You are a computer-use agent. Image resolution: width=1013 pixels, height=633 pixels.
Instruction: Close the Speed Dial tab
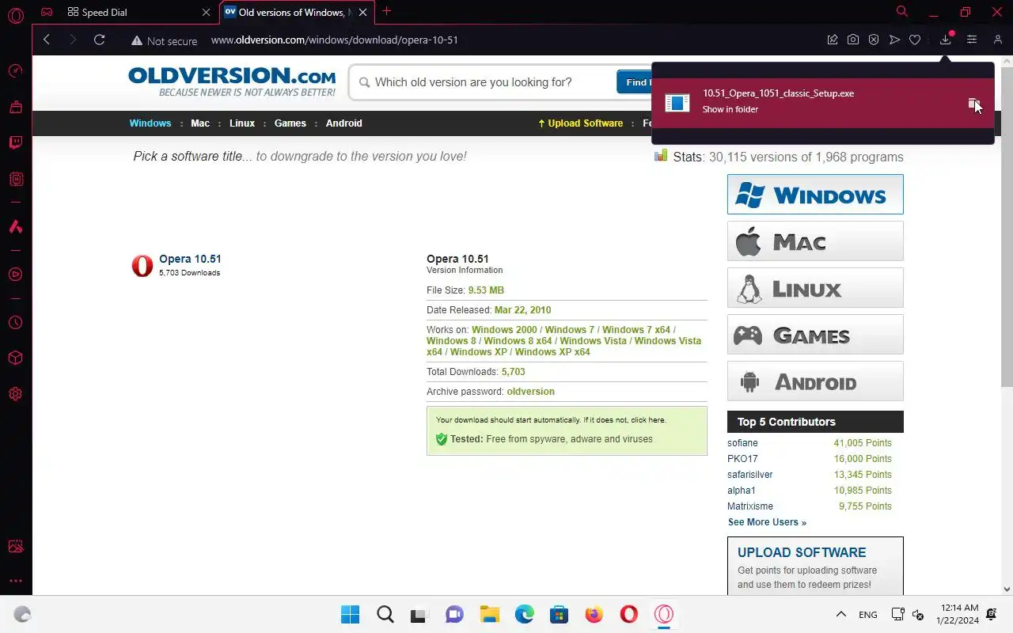click(206, 12)
